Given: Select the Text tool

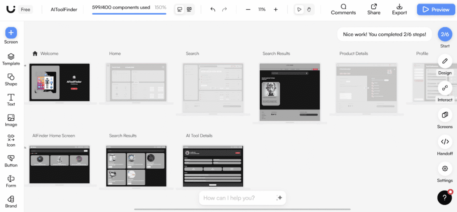Looking at the screenshot, I should coord(11,98).
